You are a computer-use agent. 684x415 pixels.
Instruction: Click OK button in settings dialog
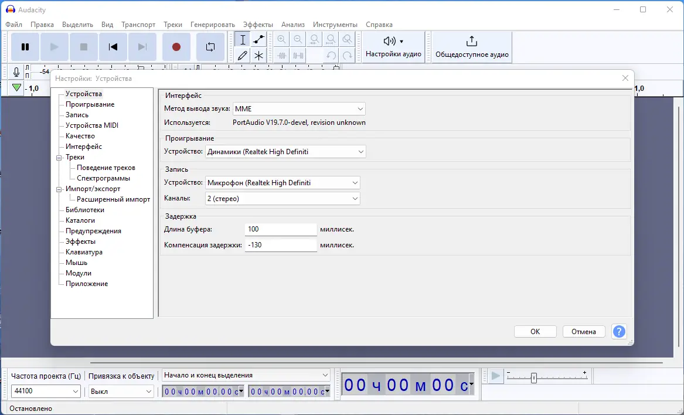coord(535,332)
